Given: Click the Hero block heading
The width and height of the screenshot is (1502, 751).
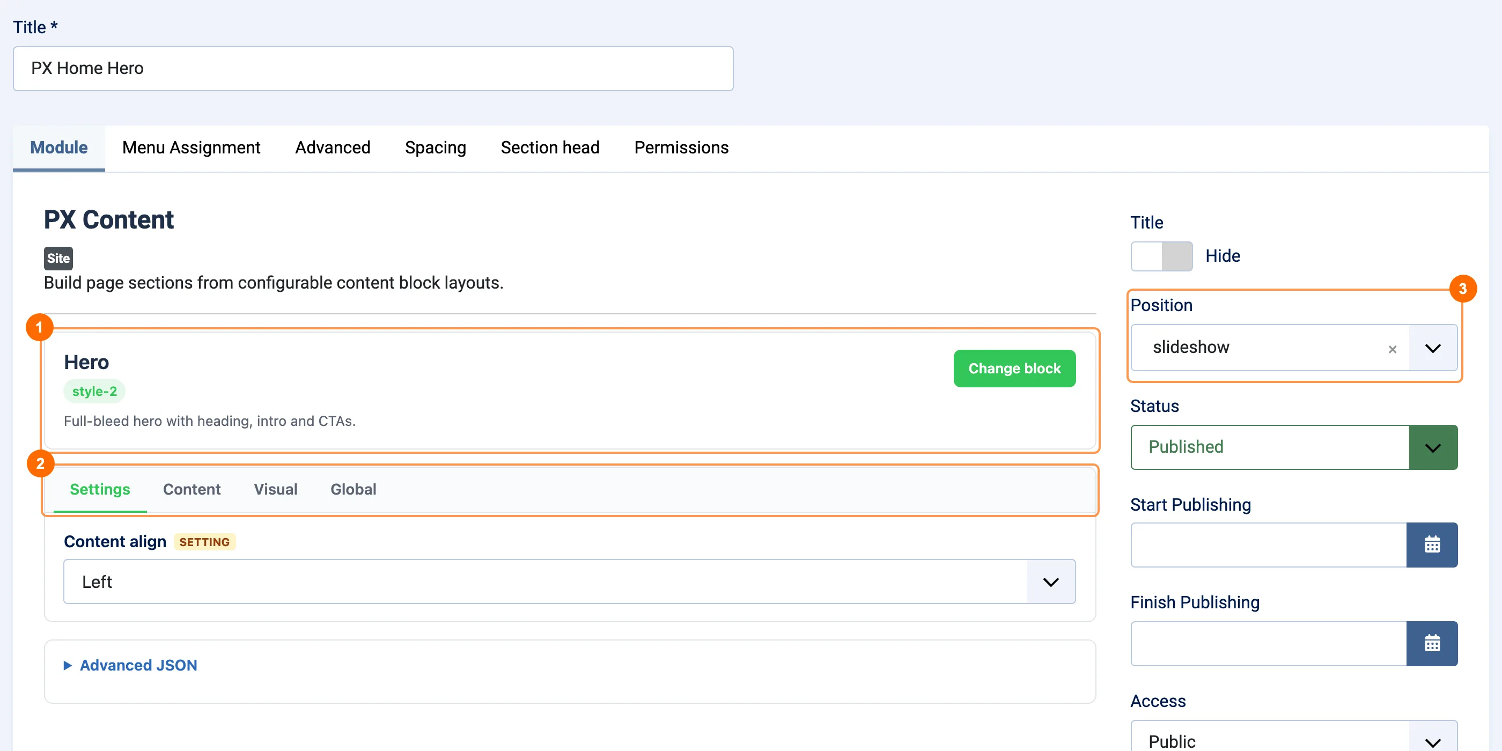Looking at the screenshot, I should coord(86,362).
